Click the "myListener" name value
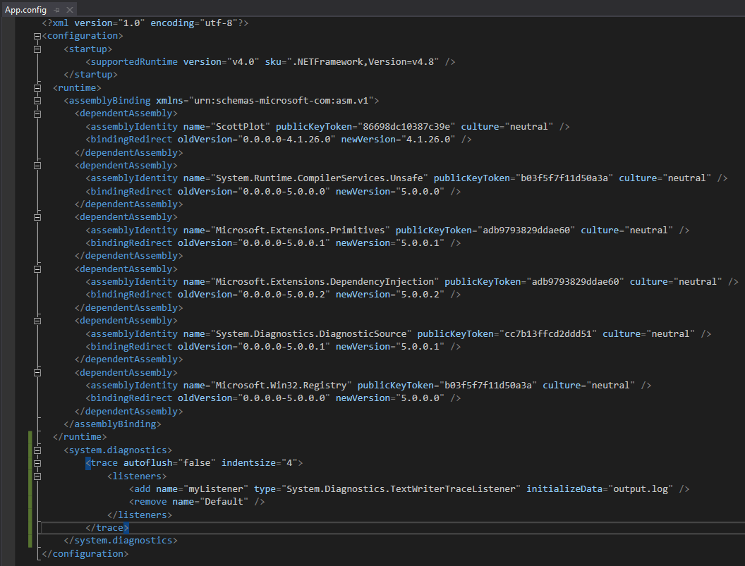The image size is (745, 566). tap(216, 489)
